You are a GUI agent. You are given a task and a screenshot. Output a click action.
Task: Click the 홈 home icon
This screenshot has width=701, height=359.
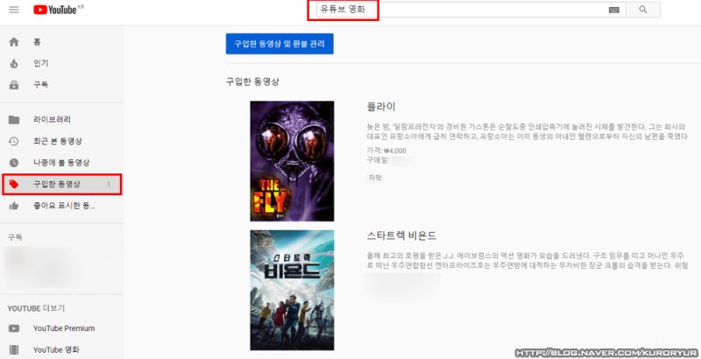point(14,42)
